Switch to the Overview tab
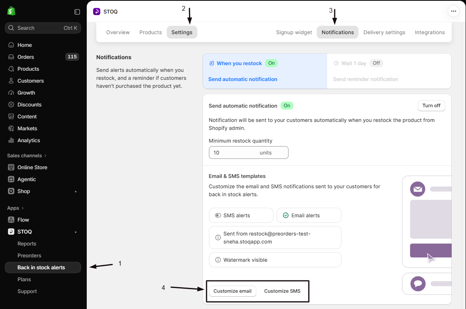The height and width of the screenshot is (309, 466). [118, 32]
